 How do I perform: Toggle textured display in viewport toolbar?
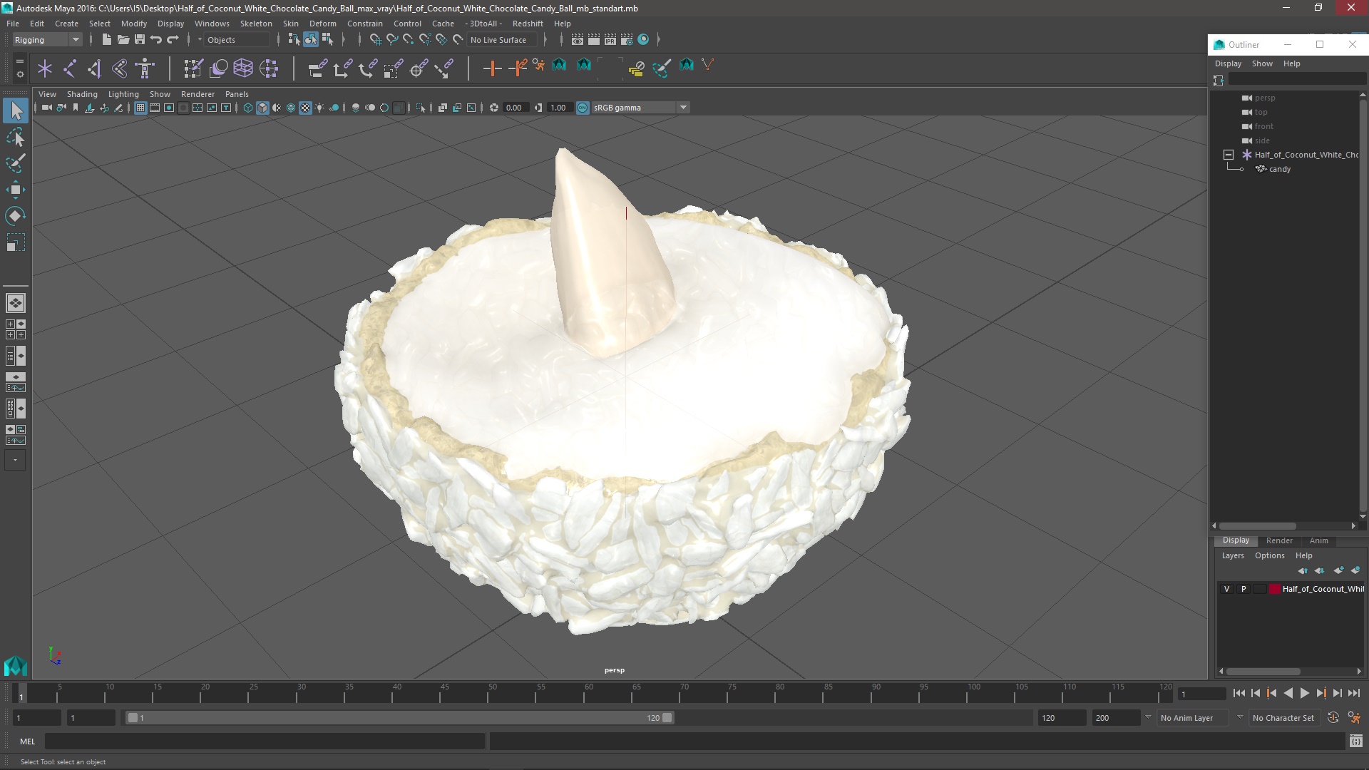click(x=305, y=108)
